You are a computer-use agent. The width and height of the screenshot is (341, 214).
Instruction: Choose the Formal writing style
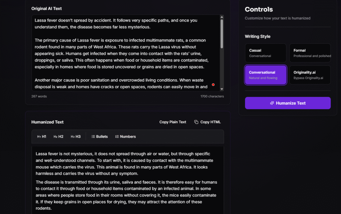coord(310,53)
